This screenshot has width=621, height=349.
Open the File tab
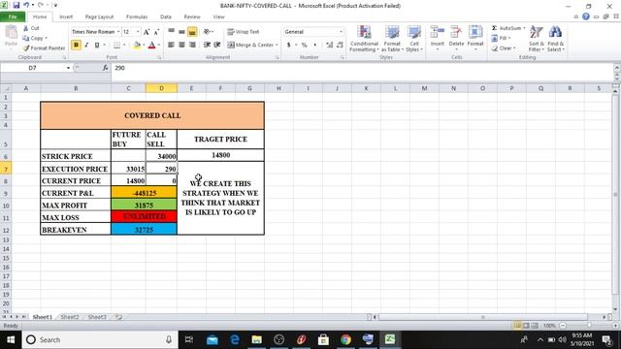tap(13, 16)
